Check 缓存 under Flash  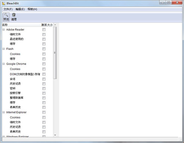tap(44, 59)
